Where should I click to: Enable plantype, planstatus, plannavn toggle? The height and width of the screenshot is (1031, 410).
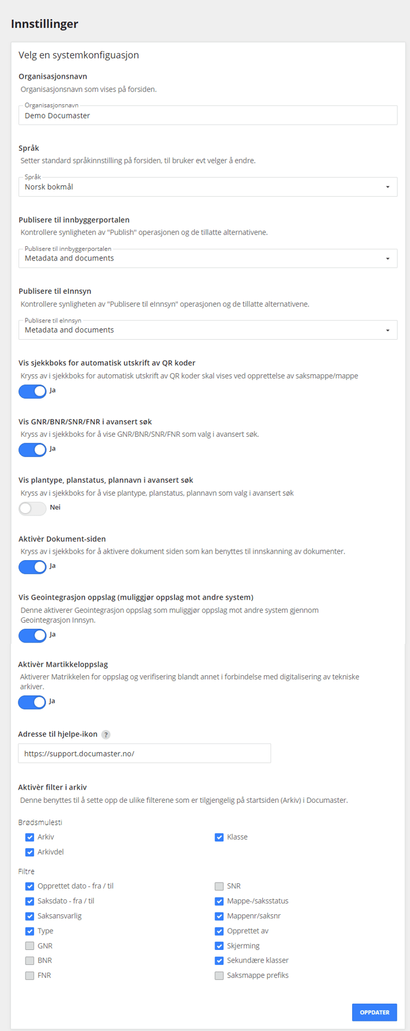32,508
